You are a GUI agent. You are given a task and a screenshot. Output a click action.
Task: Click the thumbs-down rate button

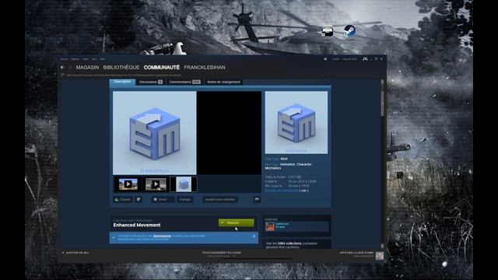[x=139, y=199]
